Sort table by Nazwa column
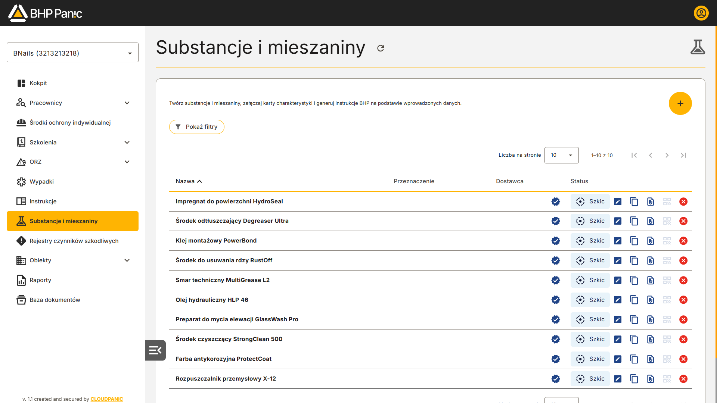The height and width of the screenshot is (403, 717). 189,181
